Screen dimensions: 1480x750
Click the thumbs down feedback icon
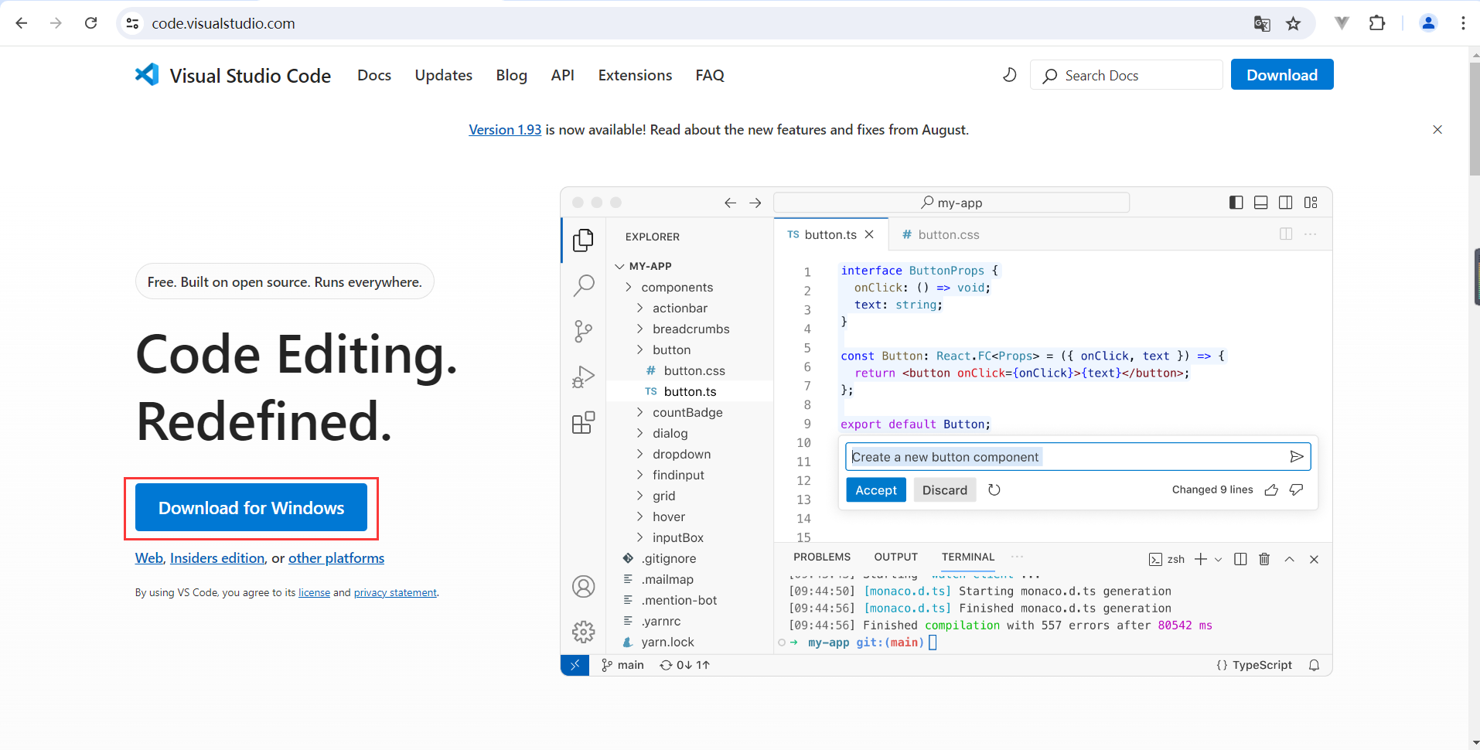pyautogui.click(x=1297, y=490)
